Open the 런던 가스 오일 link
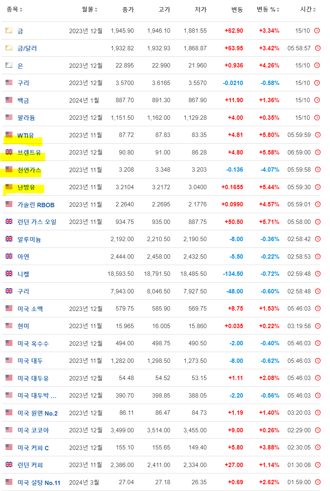330x491 pixels. tap(37, 222)
